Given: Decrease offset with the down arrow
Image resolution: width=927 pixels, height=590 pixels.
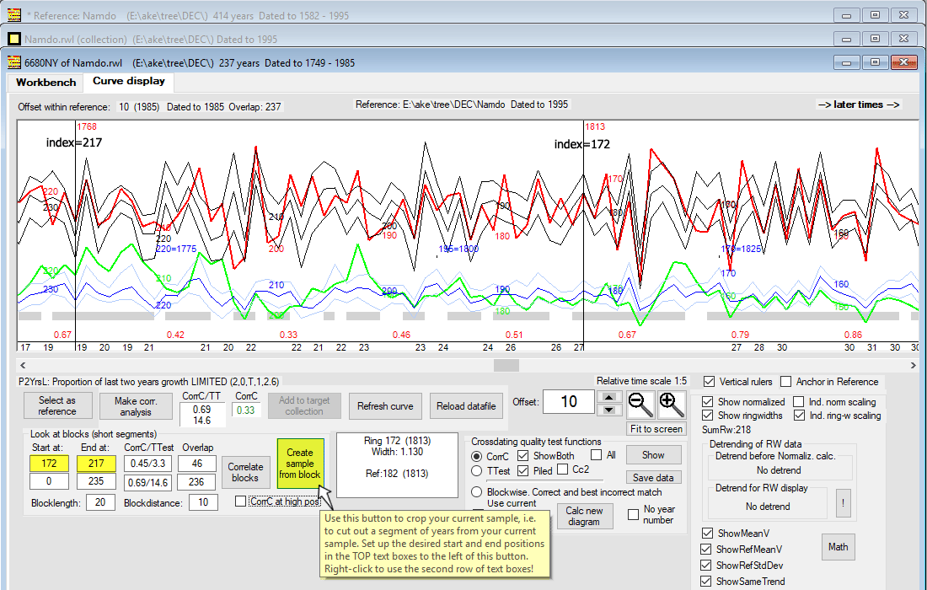Looking at the screenshot, I should 609,409.
